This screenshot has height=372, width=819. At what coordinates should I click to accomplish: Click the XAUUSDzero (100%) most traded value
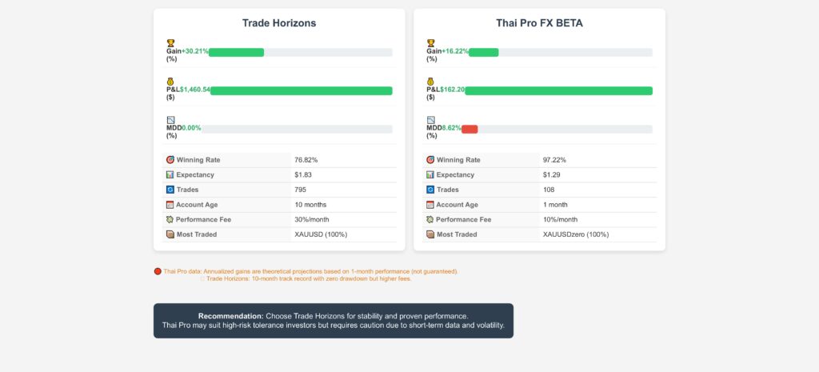click(576, 234)
